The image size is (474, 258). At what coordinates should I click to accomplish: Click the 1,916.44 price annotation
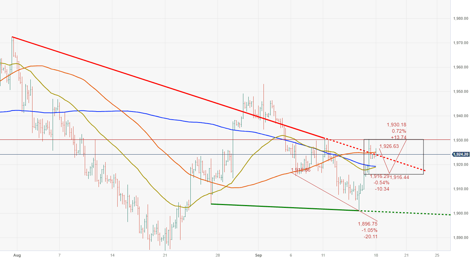399,177
